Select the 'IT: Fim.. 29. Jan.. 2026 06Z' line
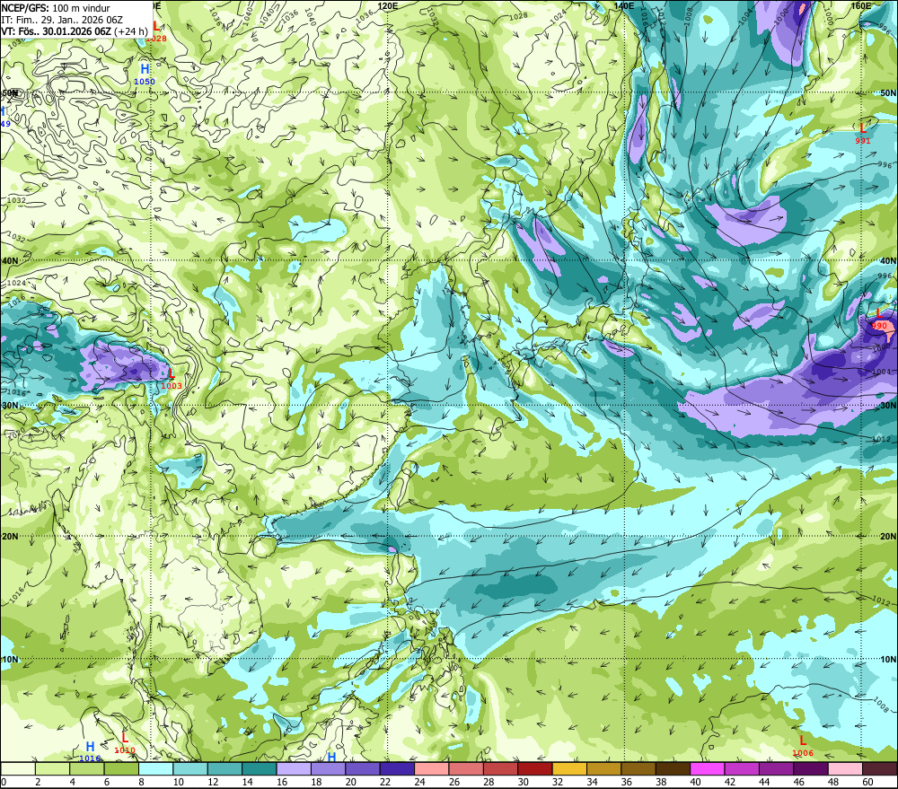Image resolution: width=898 pixels, height=789 pixels. point(62,20)
